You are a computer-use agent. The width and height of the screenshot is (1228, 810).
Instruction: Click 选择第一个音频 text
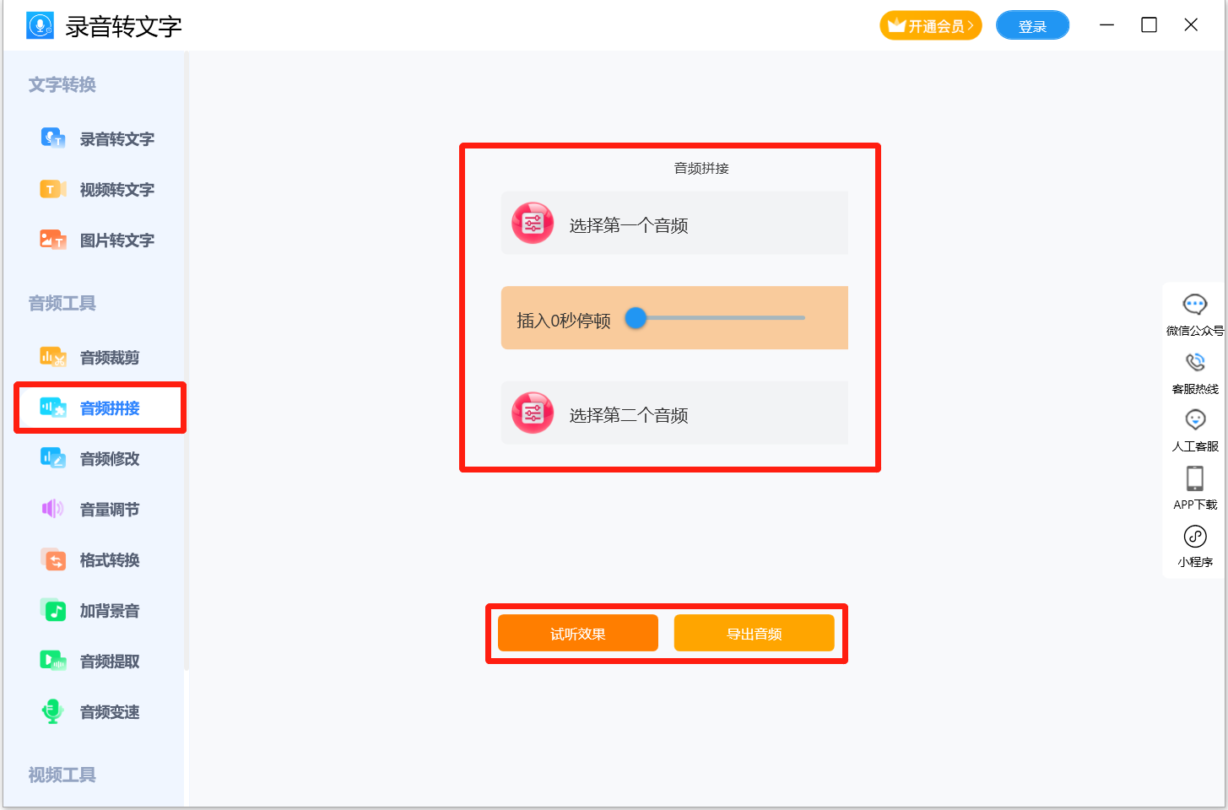click(629, 225)
